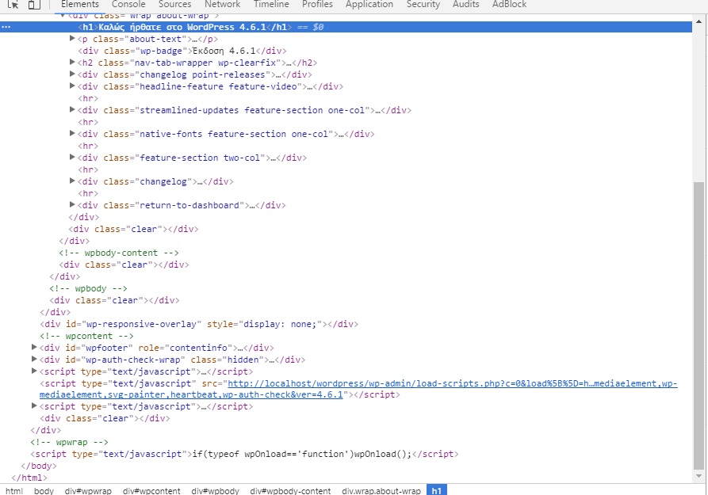Expand the h2 nav-tab-wrapper node
This screenshot has height=495, width=708.
coord(72,63)
